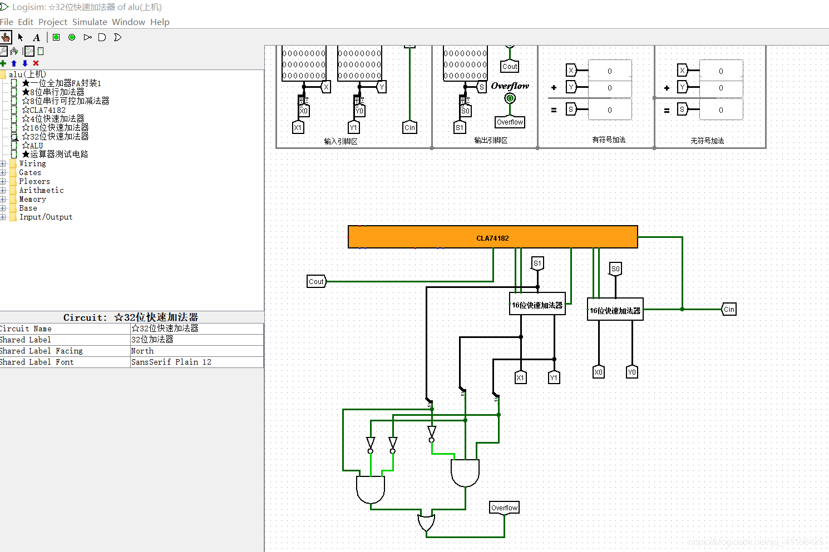Pick the AND gate tool
This screenshot has width=829, height=552.
pos(102,37)
